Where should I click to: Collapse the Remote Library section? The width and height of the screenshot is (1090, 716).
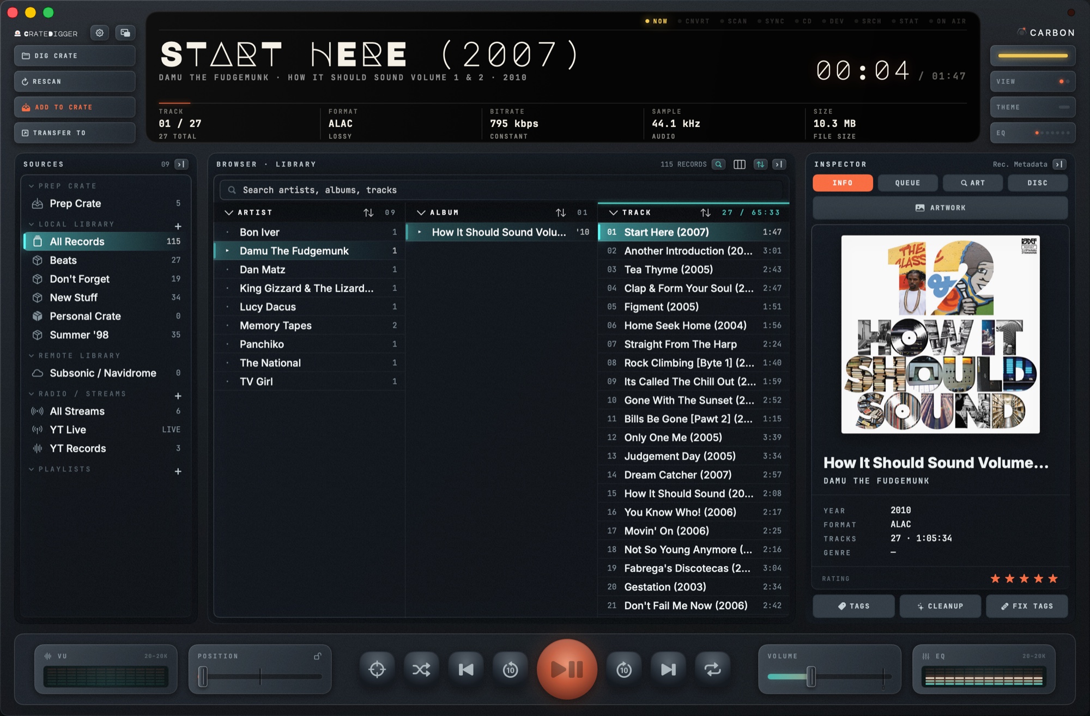pyautogui.click(x=32, y=355)
